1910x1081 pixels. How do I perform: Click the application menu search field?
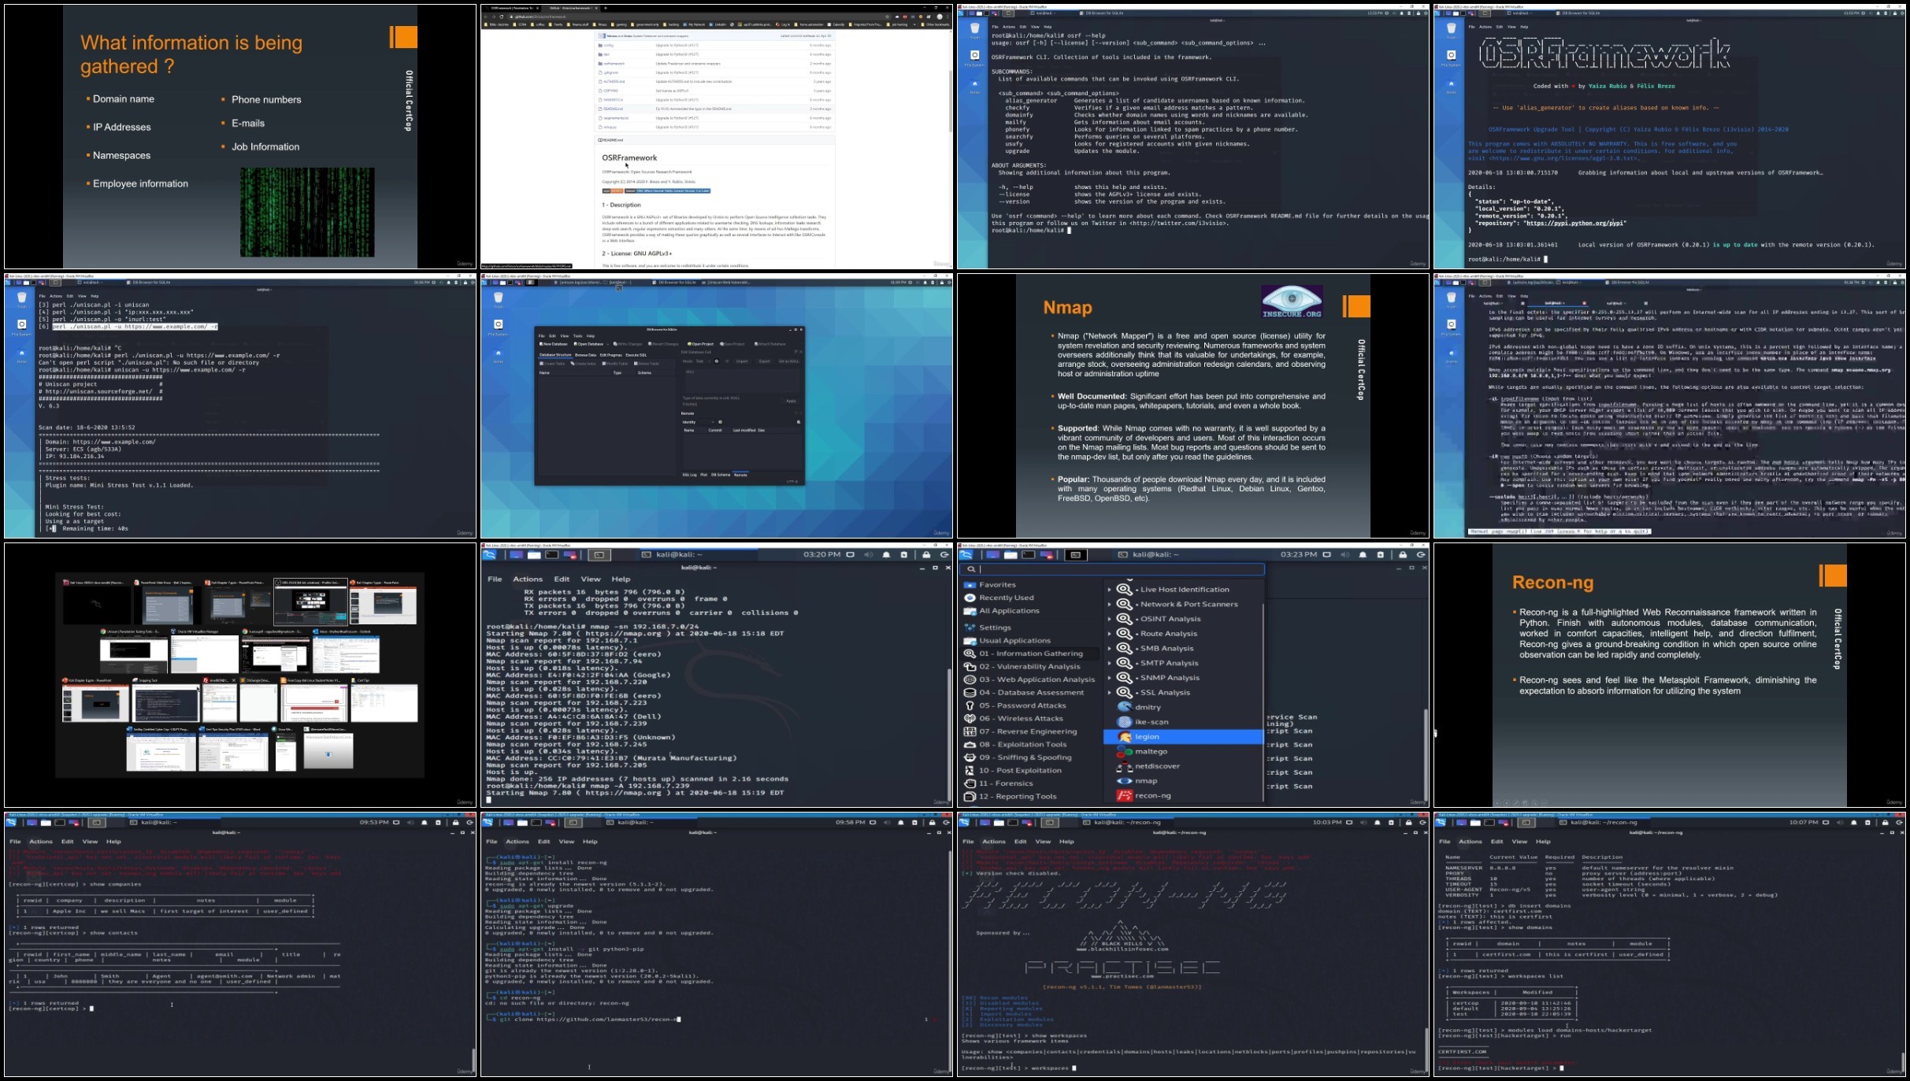click(1114, 569)
